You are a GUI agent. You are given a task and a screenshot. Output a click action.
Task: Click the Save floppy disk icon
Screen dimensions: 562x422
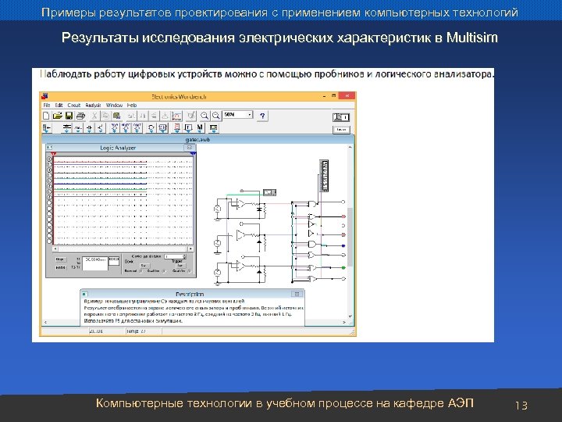tap(69, 116)
